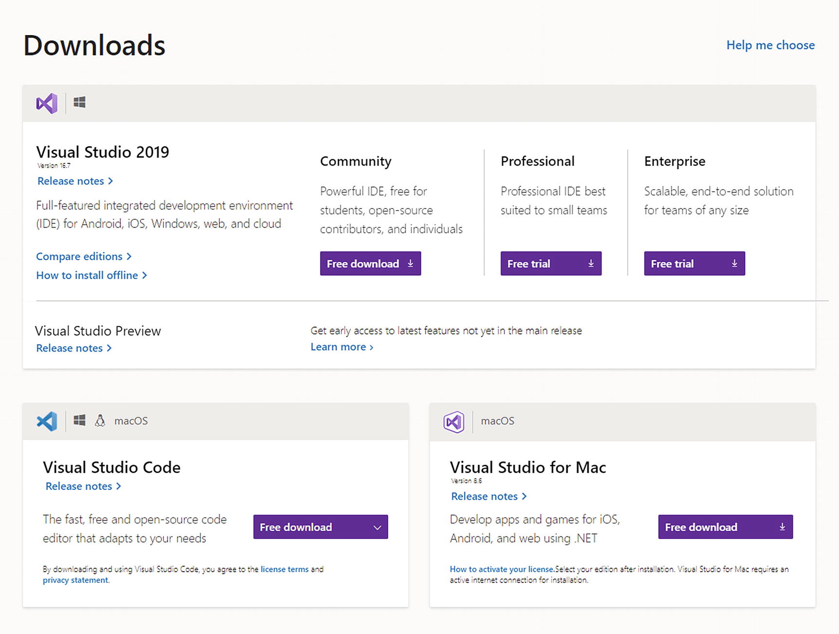Open How to install offline link
839x634 pixels.
pyautogui.click(x=91, y=275)
